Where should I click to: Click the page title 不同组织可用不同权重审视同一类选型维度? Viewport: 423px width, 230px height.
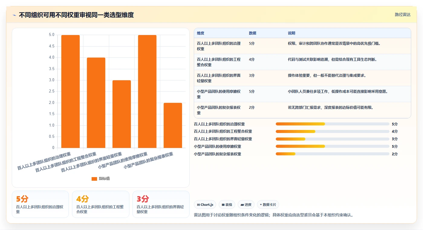[x=76, y=15]
